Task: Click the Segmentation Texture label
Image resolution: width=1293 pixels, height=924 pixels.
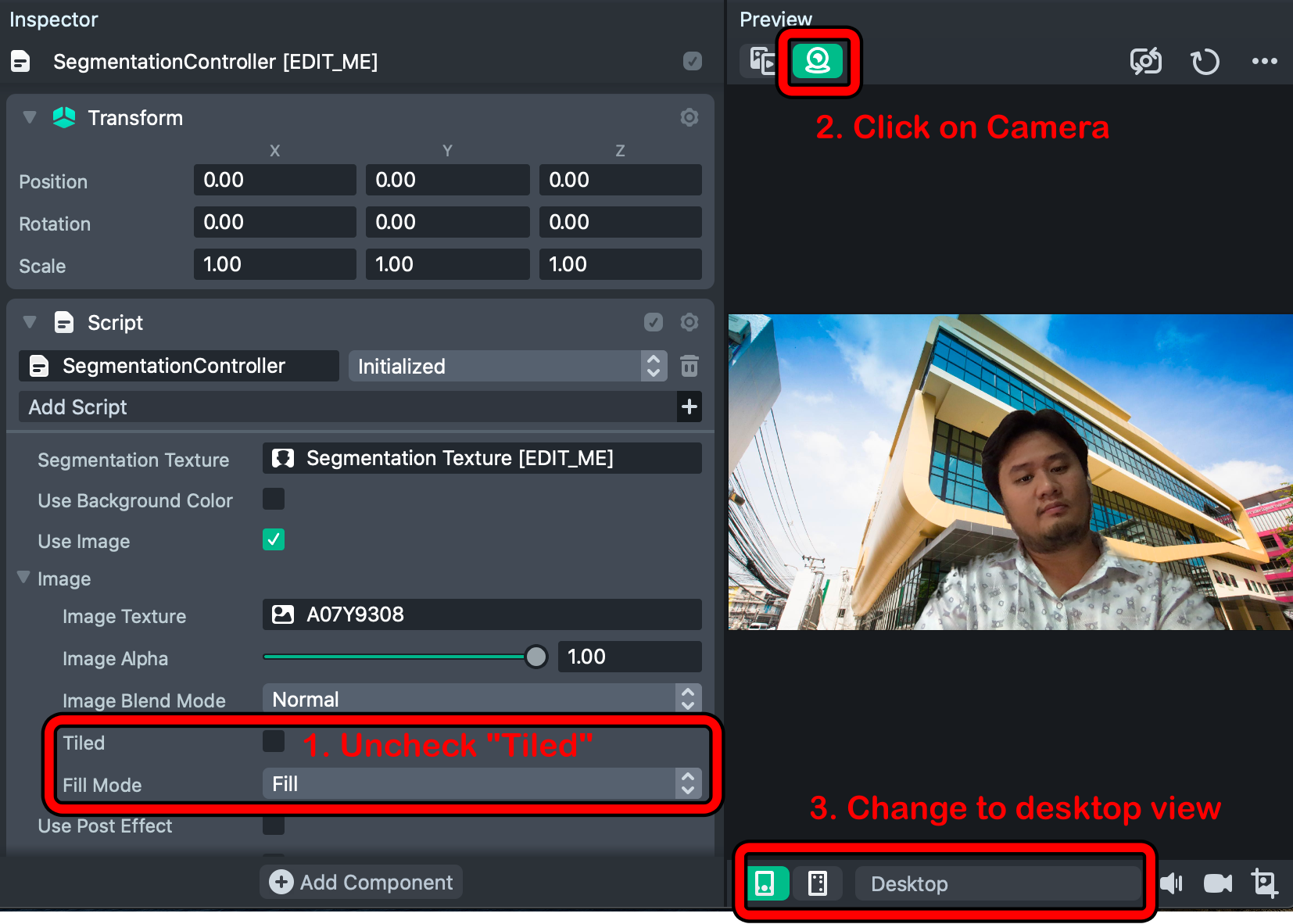Action: click(134, 460)
